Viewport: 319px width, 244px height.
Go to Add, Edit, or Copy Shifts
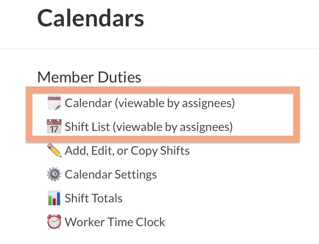pos(127,150)
